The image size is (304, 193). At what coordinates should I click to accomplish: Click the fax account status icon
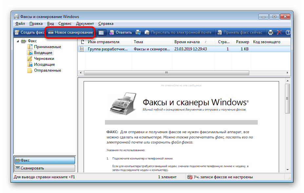pos(190,177)
